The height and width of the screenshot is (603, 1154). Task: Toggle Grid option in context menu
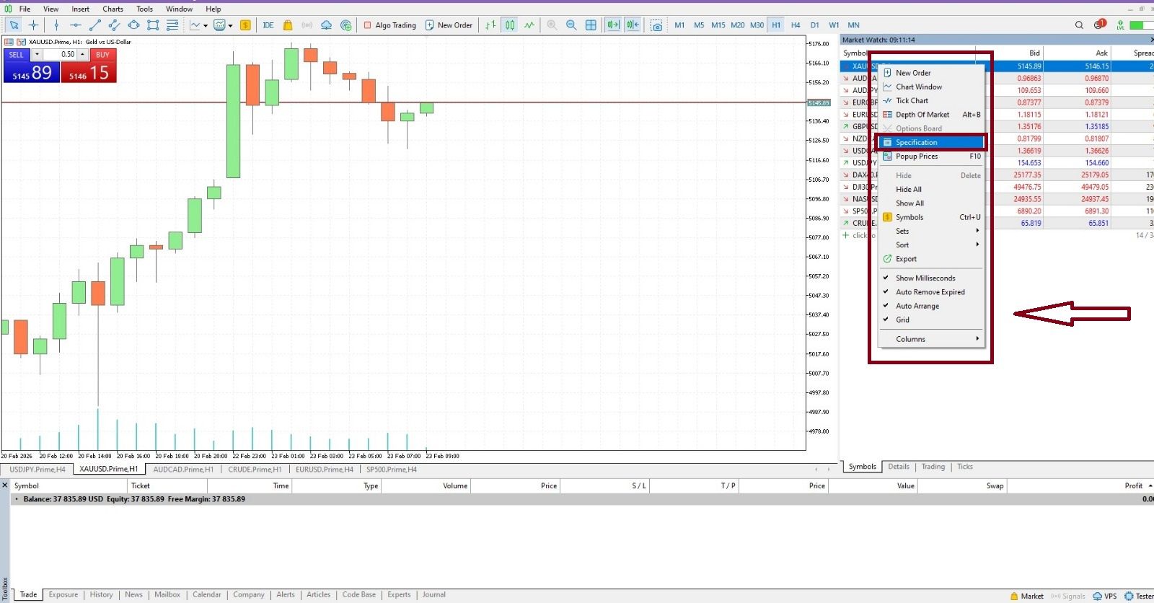click(903, 320)
